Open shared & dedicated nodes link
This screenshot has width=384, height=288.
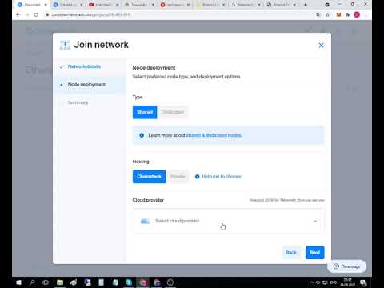(214, 135)
